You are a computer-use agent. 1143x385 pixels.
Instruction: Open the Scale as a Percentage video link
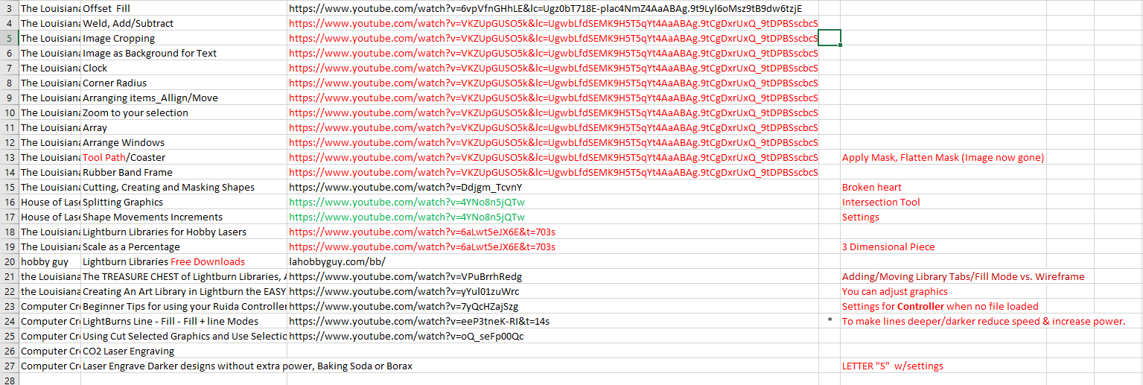[421, 246]
